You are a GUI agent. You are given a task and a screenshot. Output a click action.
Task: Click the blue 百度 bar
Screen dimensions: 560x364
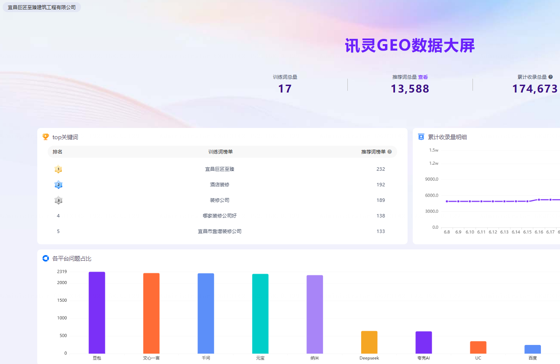pyautogui.click(x=533, y=349)
